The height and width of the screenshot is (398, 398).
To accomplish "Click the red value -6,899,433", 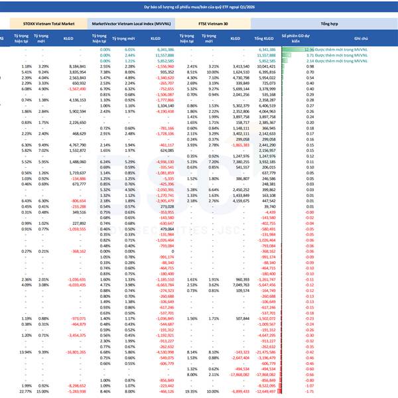I will click(x=240, y=391).
